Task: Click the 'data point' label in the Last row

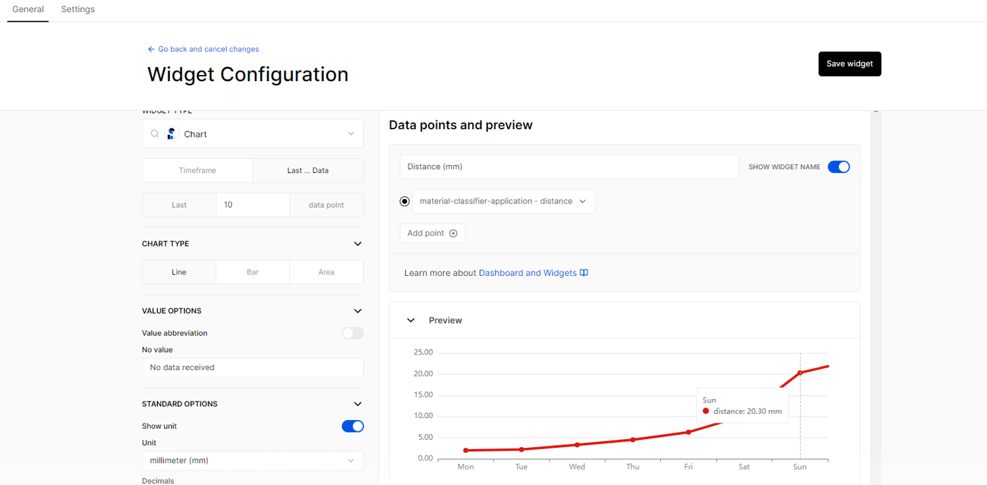Action: coord(327,205)
